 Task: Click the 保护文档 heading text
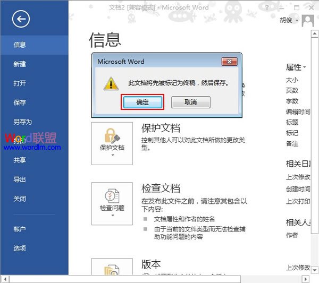pos(161,128)
